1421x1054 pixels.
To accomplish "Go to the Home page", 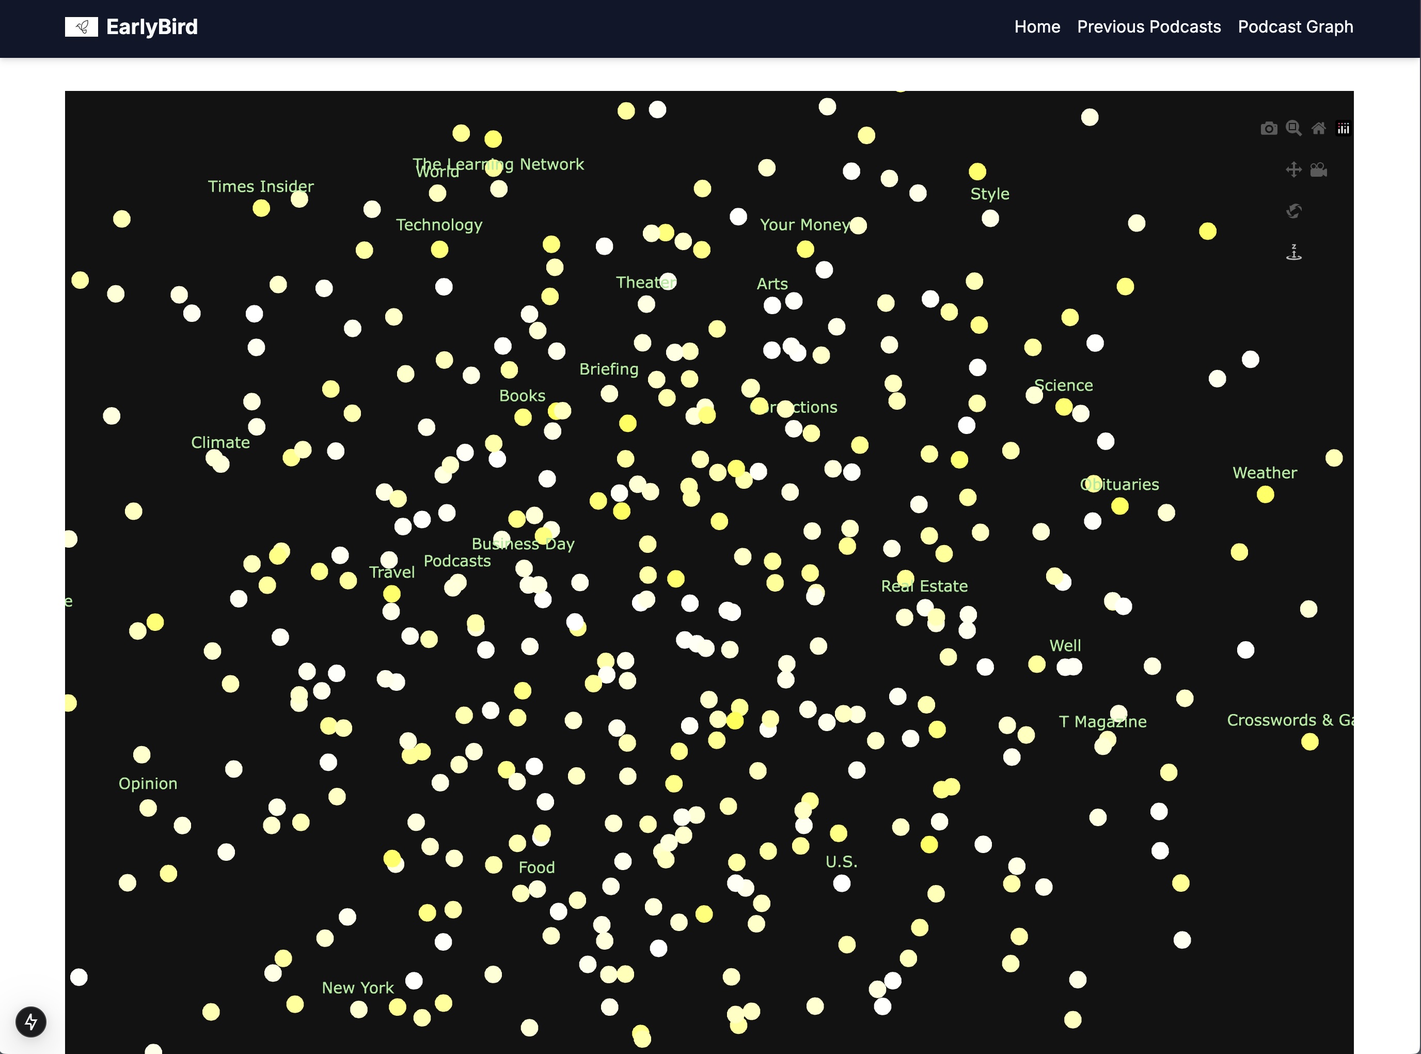I will [x=1037, y=27].
